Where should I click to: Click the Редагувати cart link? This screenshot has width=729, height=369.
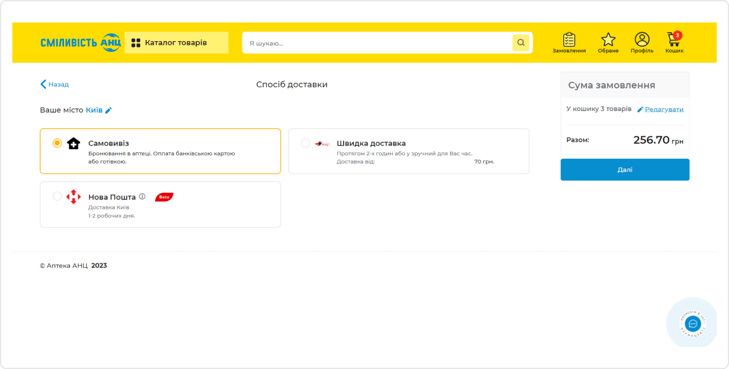(x=664, y=109)
